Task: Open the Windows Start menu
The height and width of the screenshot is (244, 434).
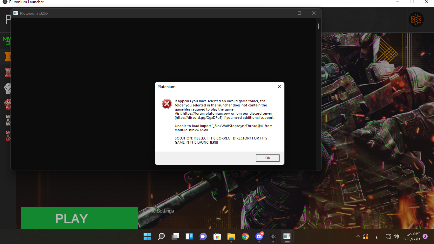Action: [x=147, y=236]
